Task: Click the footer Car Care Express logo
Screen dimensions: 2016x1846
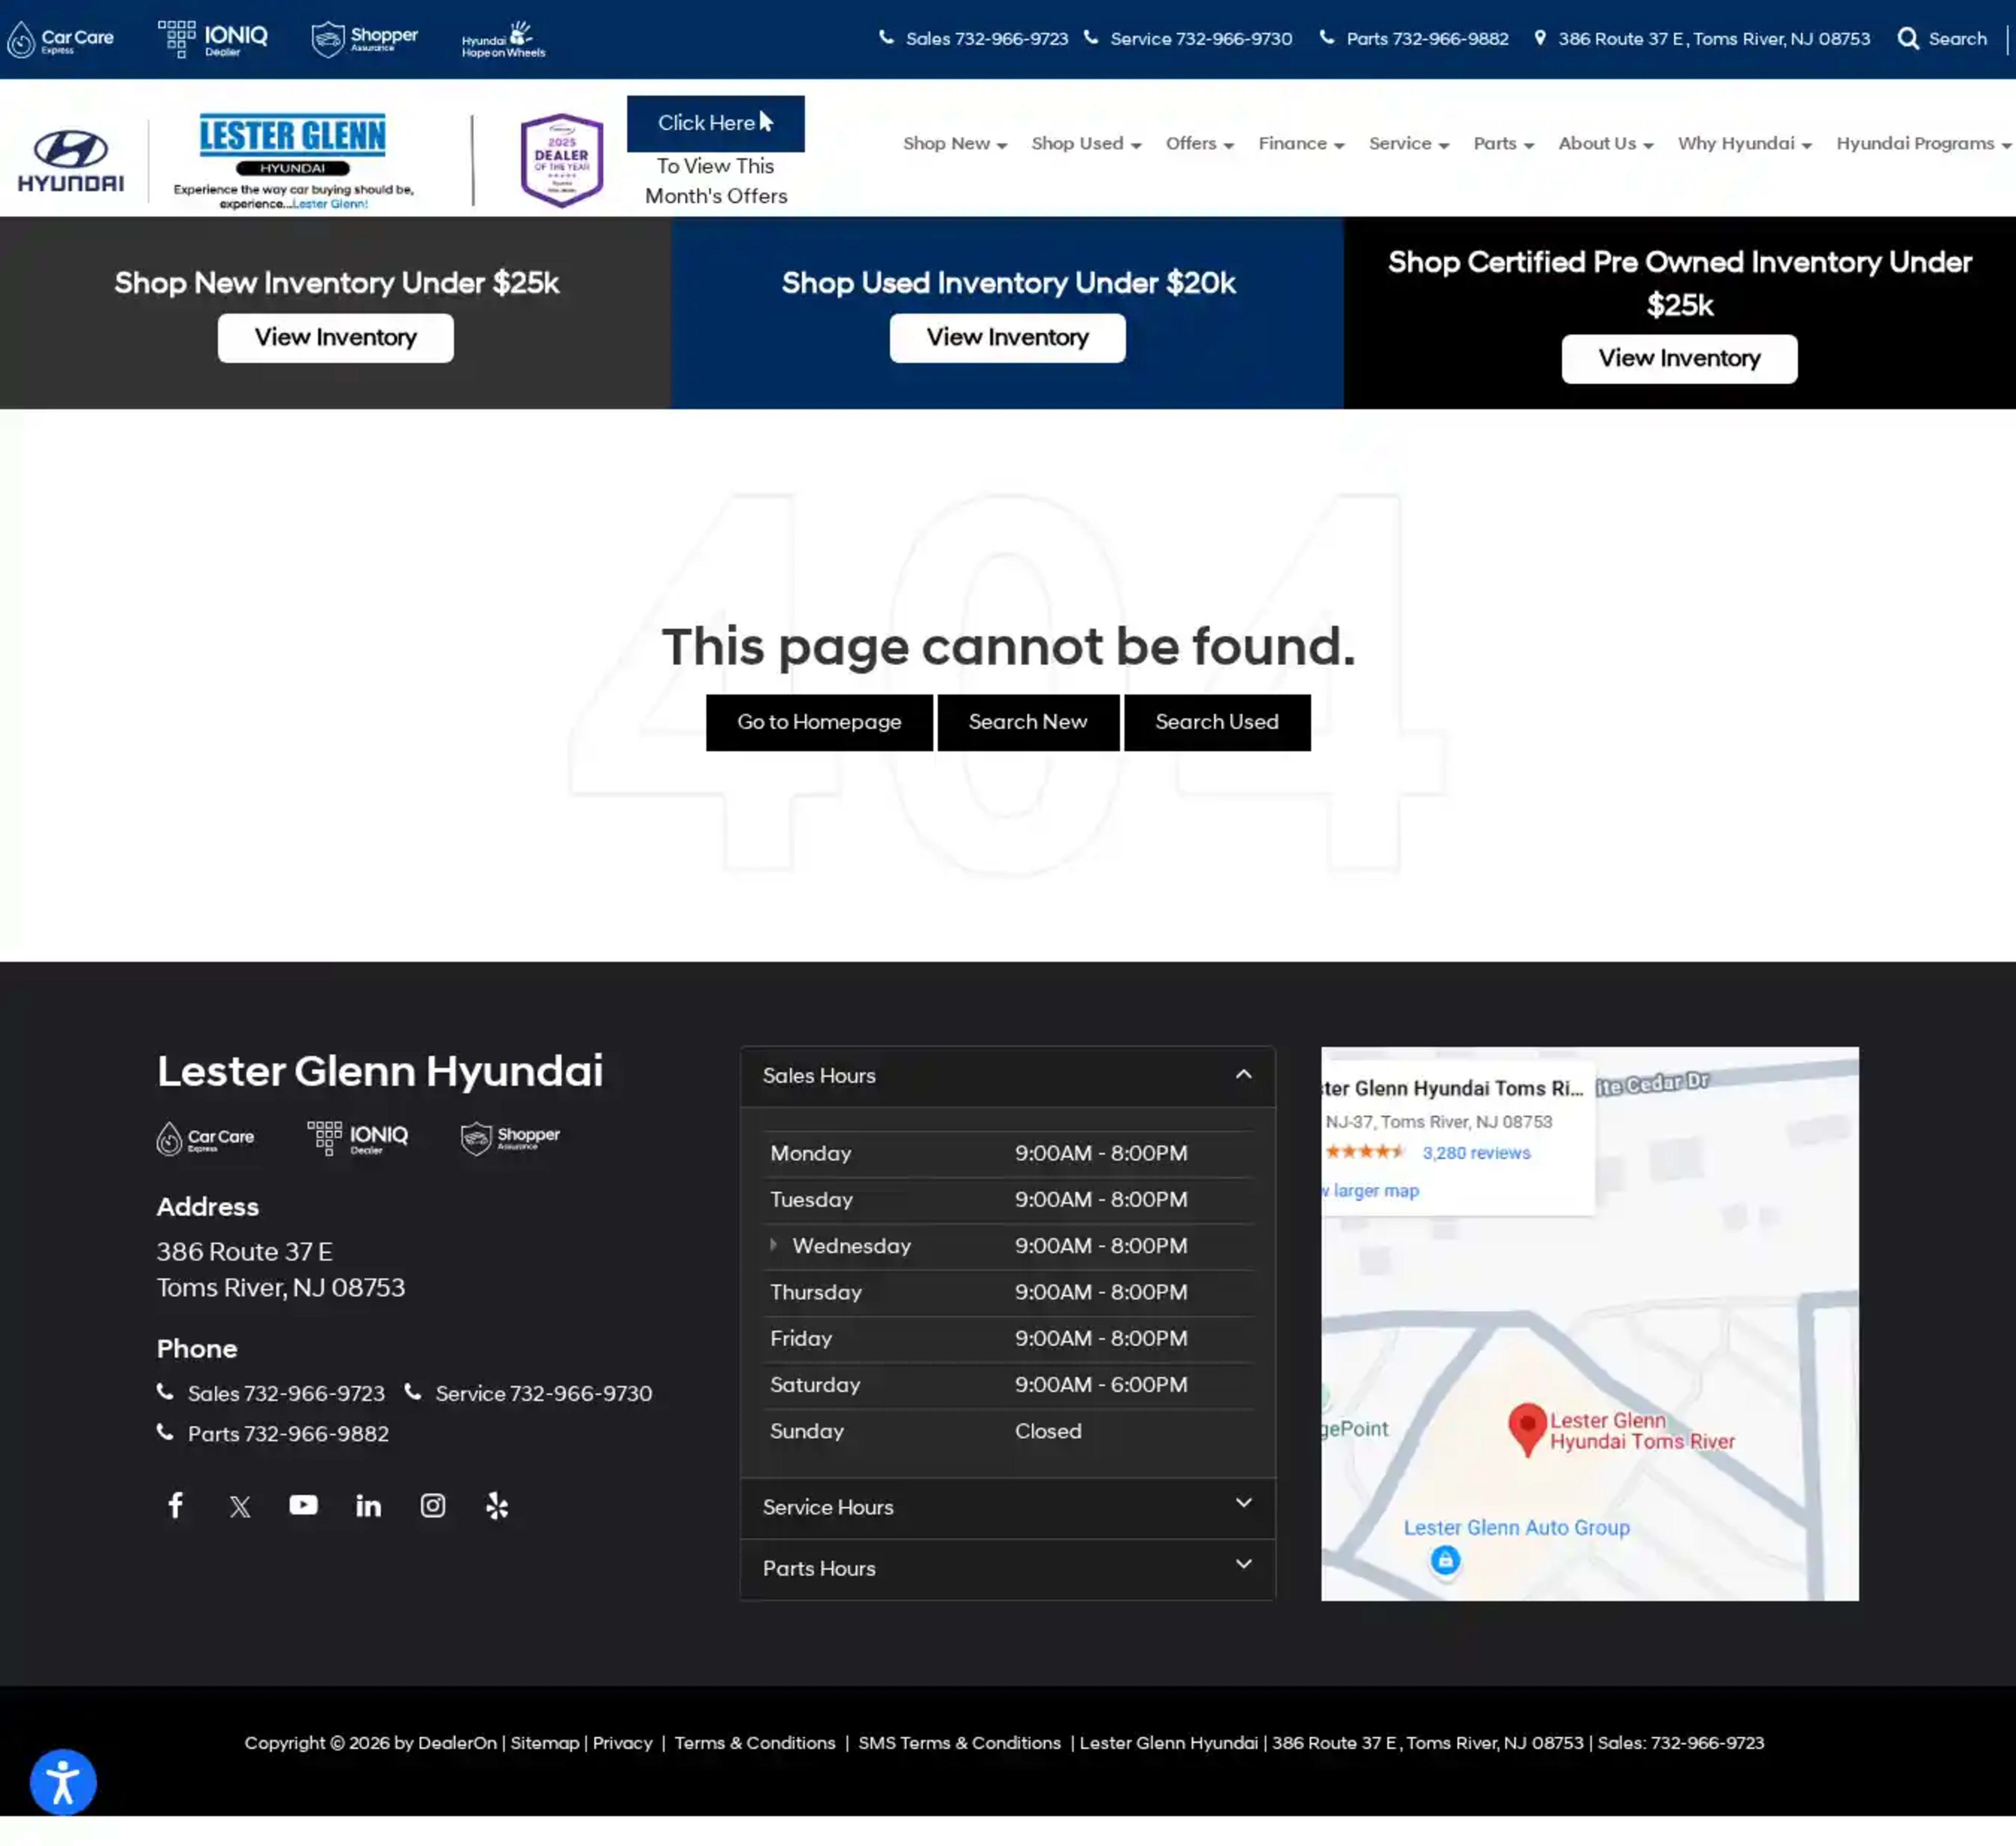Action: 205,1138
